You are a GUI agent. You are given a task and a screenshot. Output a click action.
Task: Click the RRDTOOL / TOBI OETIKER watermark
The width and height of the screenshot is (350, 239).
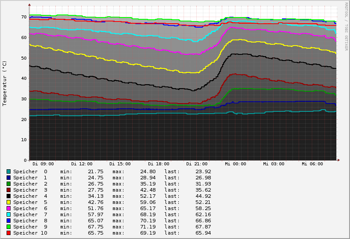tap(346, 26)
